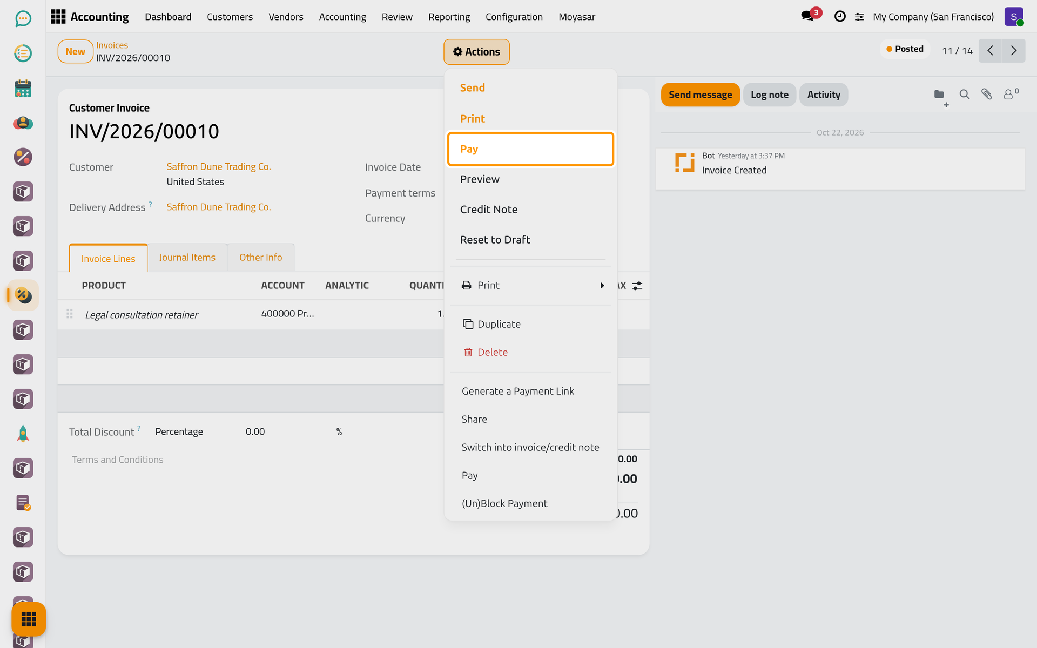Go to the previous invoice record
This screenshot has height=648, width=1037.
[x=990, y=51]
